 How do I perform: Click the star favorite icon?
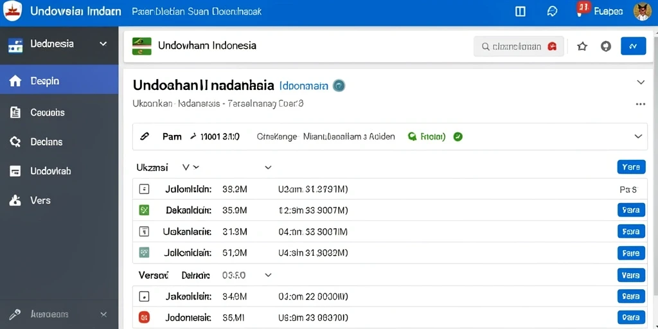coord(582,46)
